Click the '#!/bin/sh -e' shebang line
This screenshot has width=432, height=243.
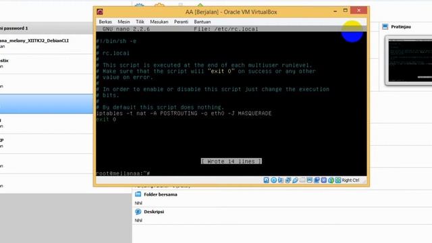pos(116,41)
